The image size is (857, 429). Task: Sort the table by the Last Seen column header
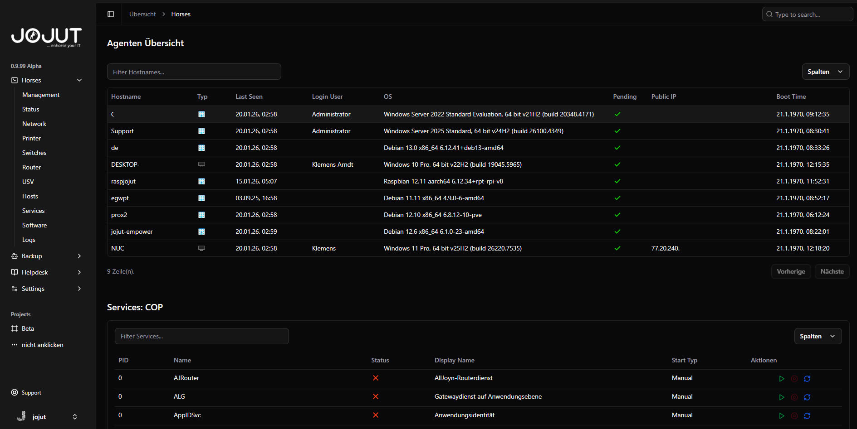[x=249, y=96]
